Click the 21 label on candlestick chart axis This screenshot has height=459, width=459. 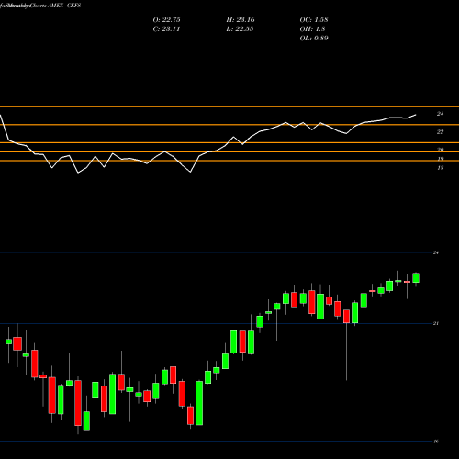click(436, 323)
